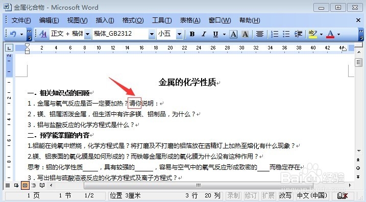
Task: Switch to Outline view icon
Action: click(34, 186)
